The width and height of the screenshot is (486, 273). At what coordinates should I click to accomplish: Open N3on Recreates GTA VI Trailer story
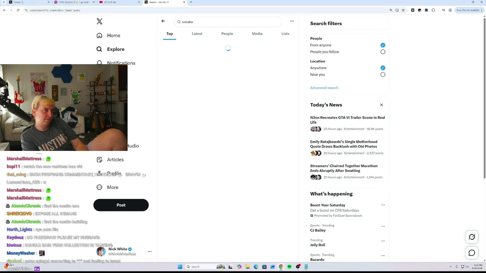tap(347, 120)
